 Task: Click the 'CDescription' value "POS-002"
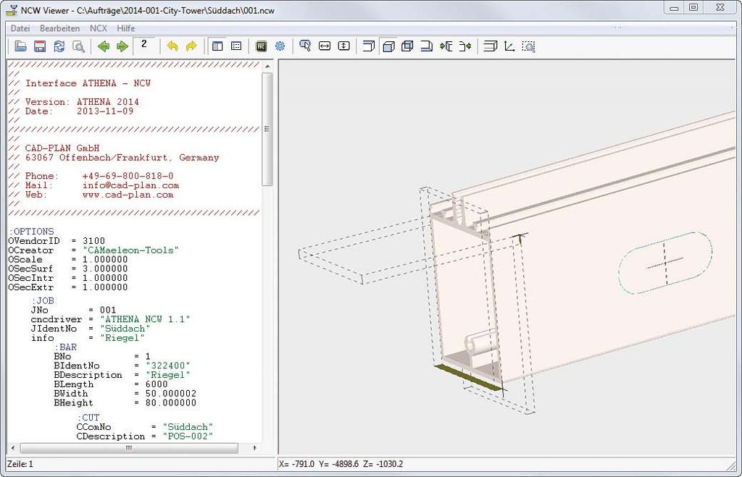pyautogui.click(x=188, y=436)
